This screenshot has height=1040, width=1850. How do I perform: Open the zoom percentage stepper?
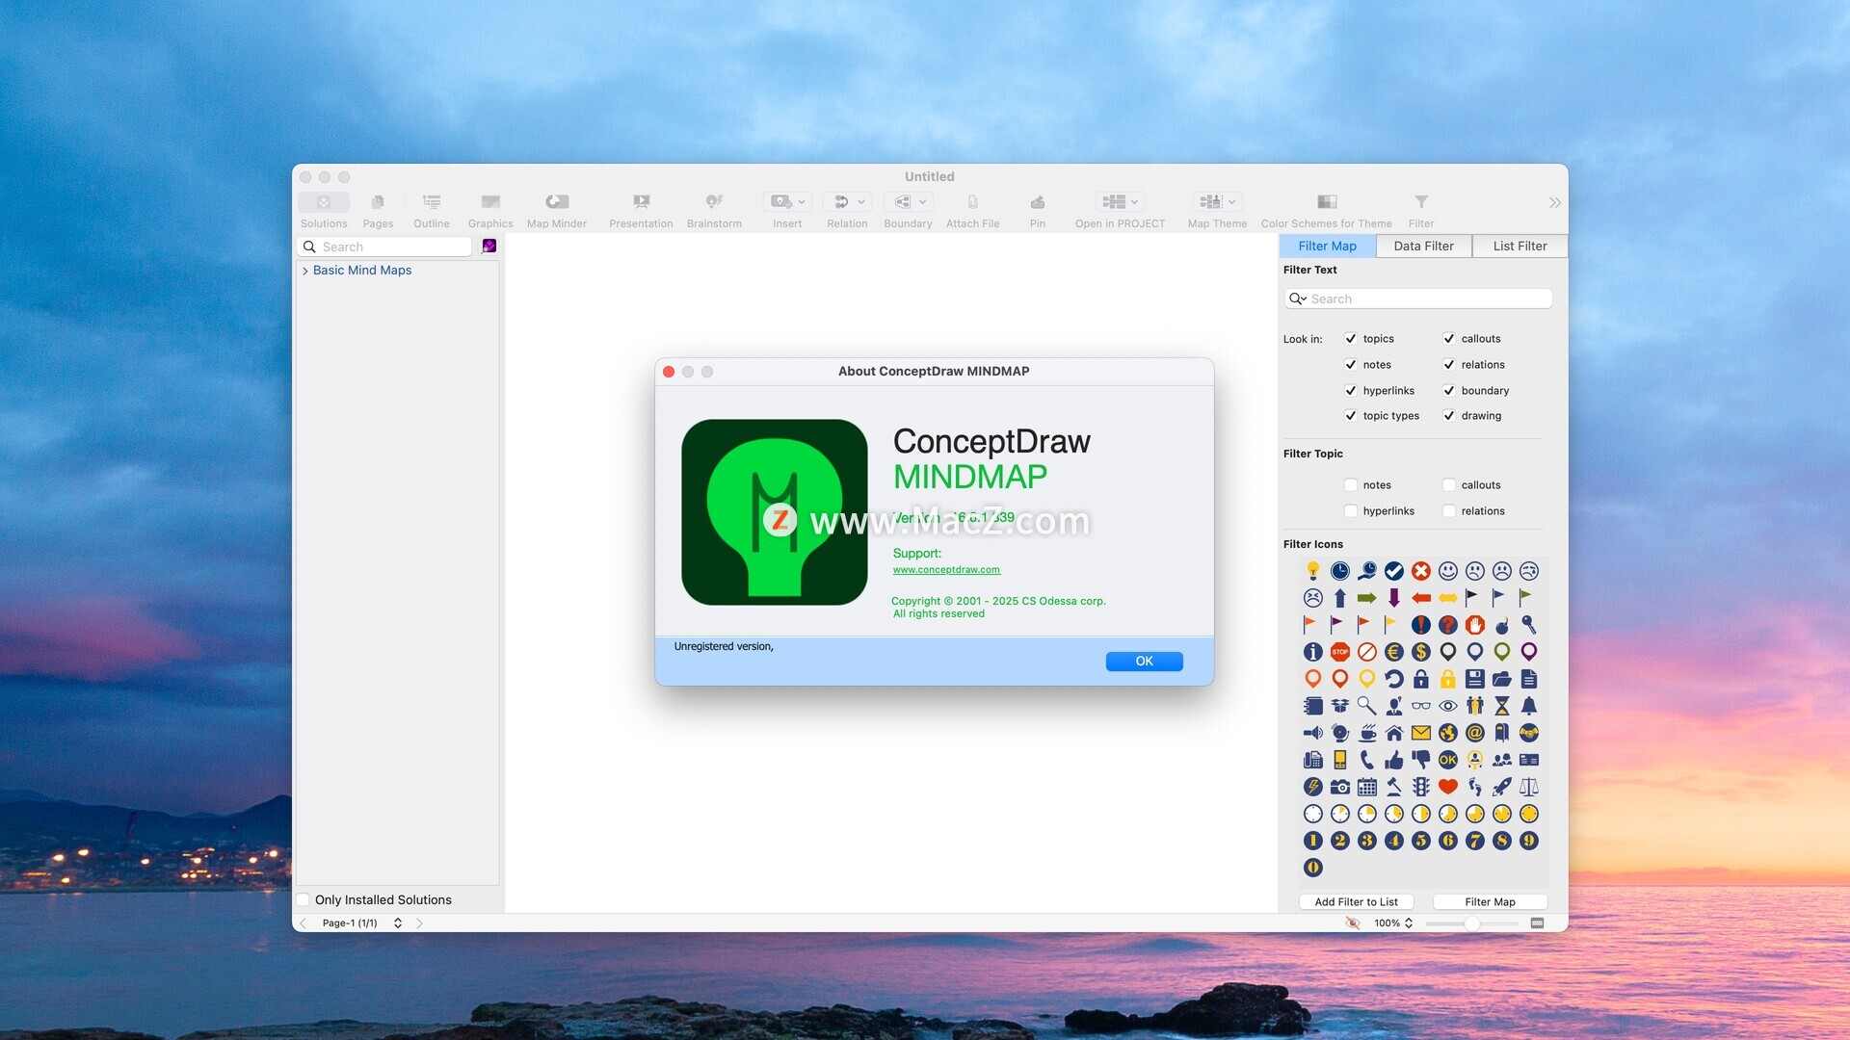(1409, 923)
